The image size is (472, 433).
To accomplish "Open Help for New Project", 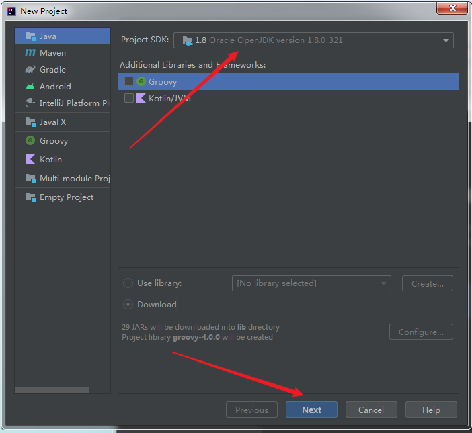I will tap(431, 410).
